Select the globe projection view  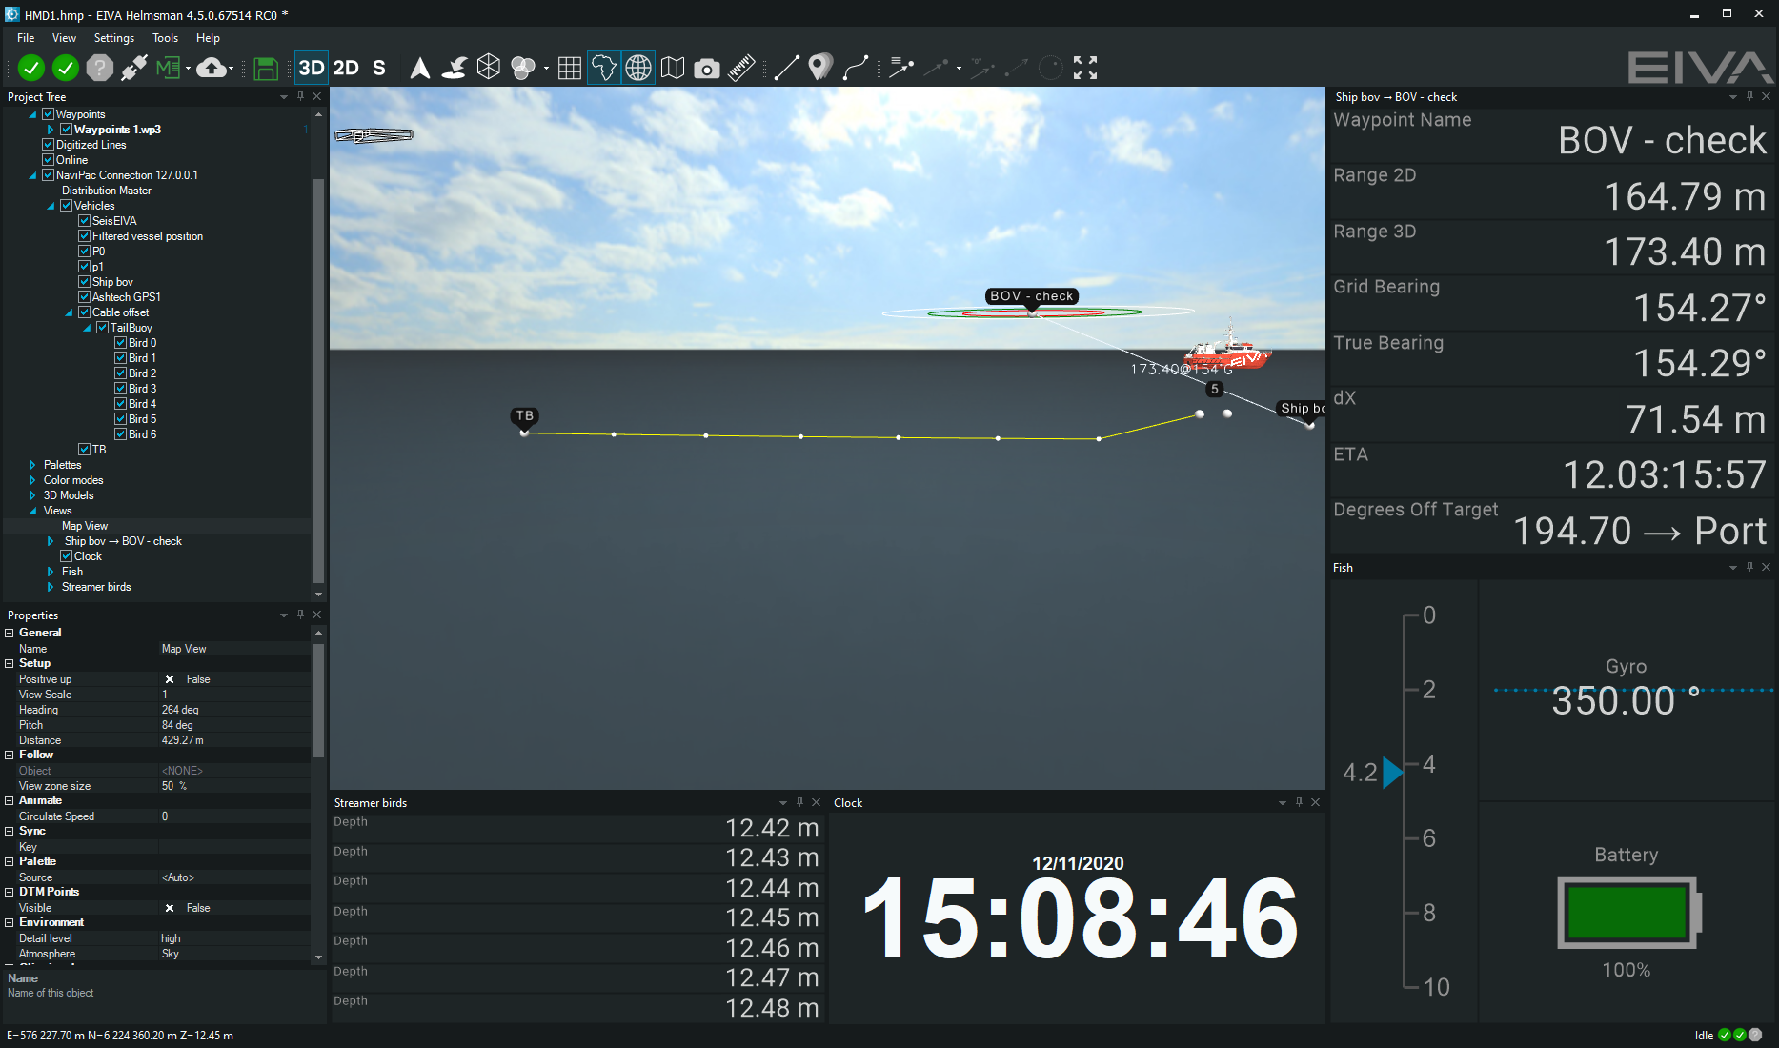(637, 68)
